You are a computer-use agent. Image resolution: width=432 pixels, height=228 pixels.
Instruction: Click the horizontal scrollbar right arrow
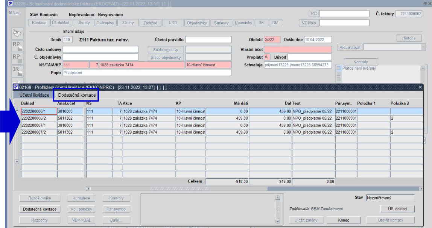click(421, 188)
